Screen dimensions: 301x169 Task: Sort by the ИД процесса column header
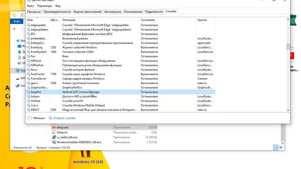(x=55, y=20)
